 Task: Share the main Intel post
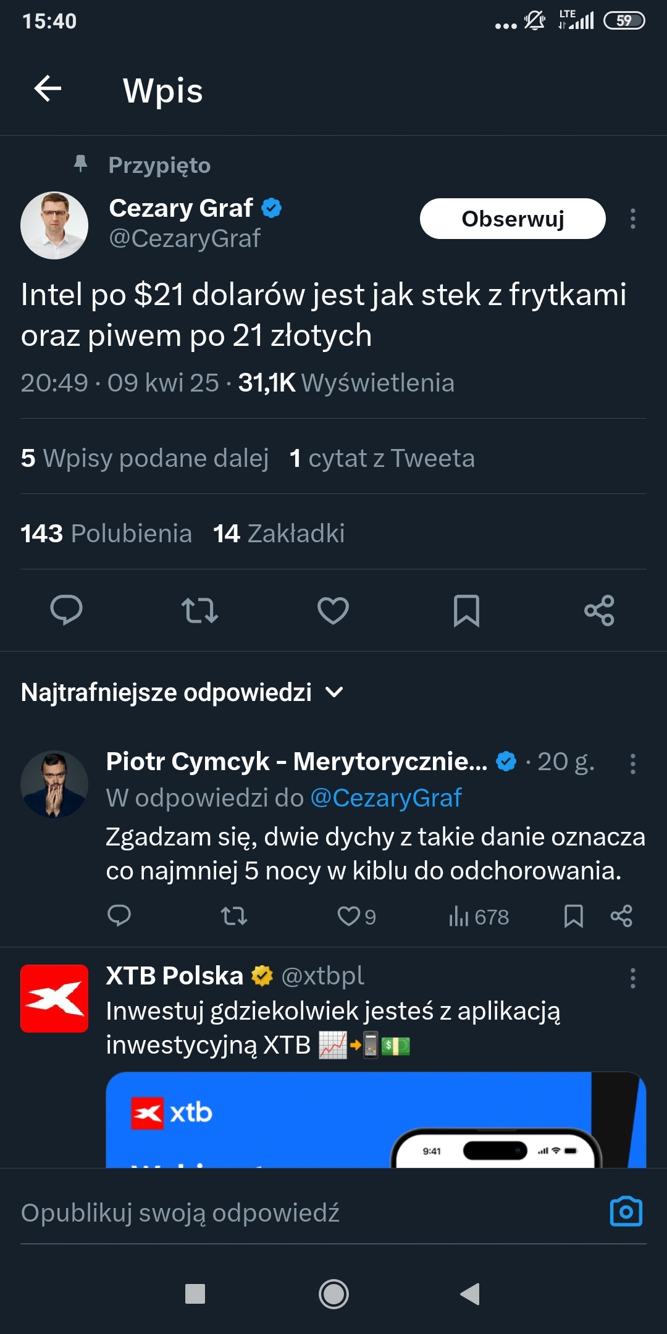599,610
